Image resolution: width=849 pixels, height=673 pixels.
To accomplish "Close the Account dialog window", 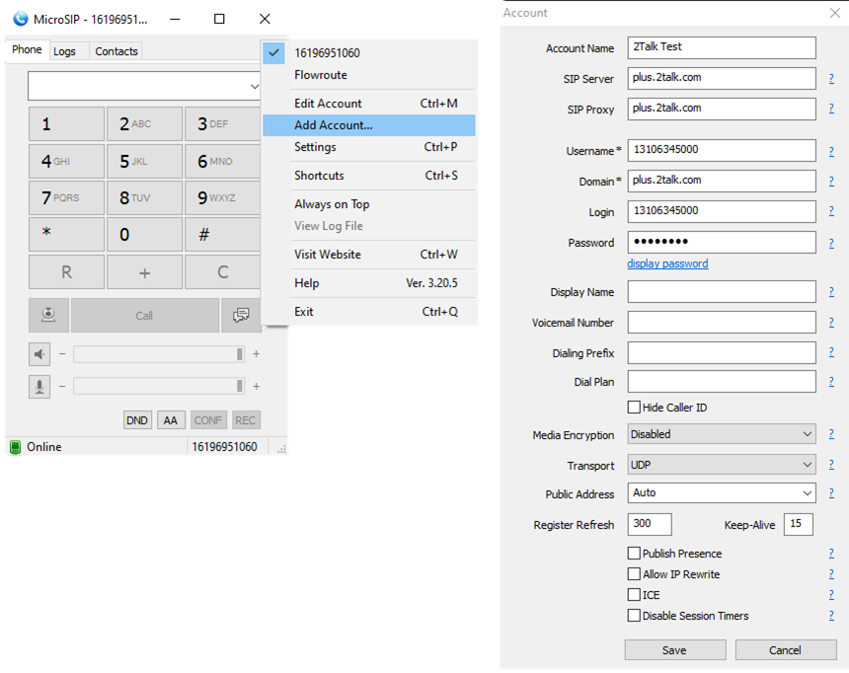I will coord(835,13).
